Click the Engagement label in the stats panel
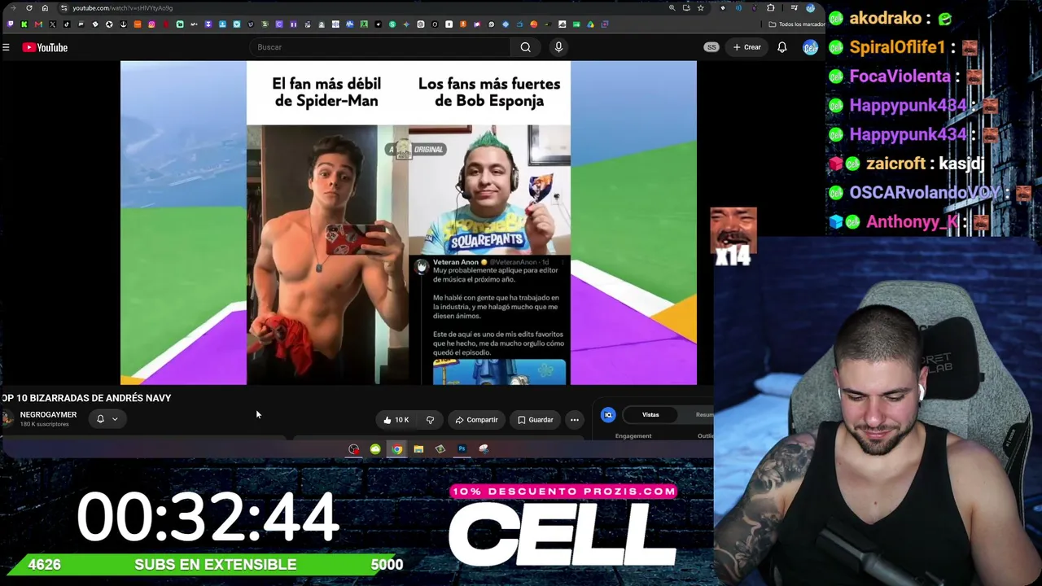The image size is (1042, 586). click(x=633, y=436)
